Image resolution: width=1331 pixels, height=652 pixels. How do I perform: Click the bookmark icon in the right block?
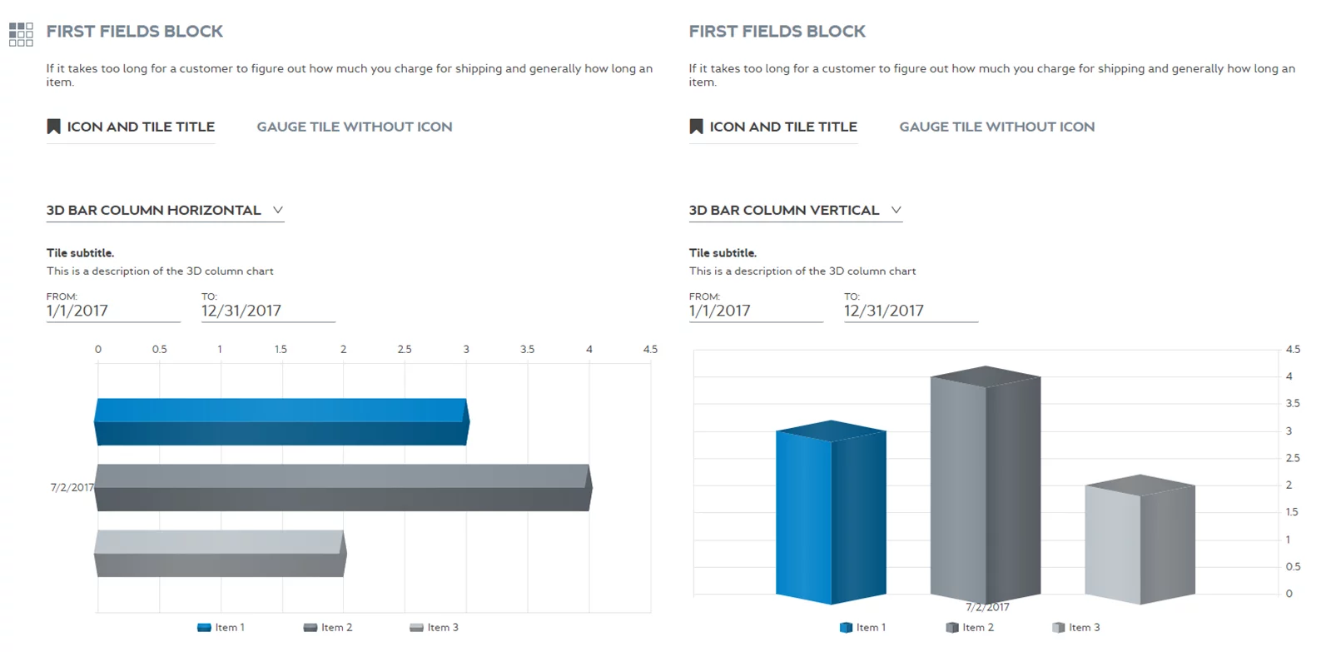point(697,127)
